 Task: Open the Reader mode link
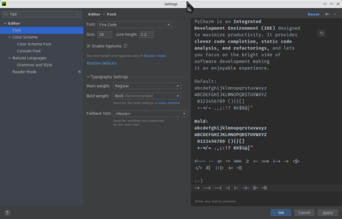coord(154,56)
